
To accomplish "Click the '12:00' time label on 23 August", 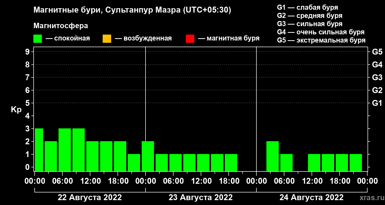I will 201,181.
